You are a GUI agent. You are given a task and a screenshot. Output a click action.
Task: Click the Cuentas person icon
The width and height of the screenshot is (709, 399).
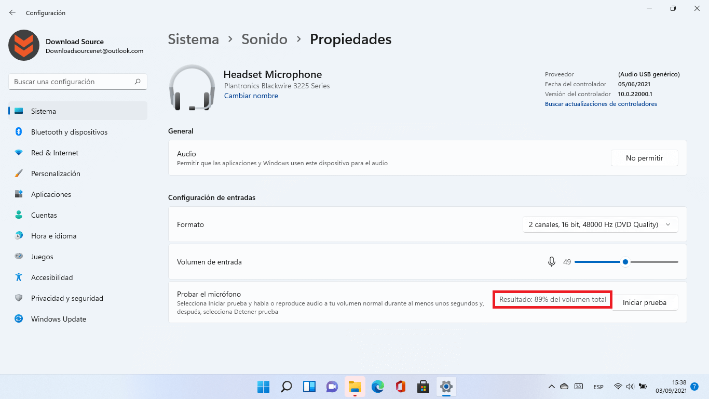[x=19, y=215]
